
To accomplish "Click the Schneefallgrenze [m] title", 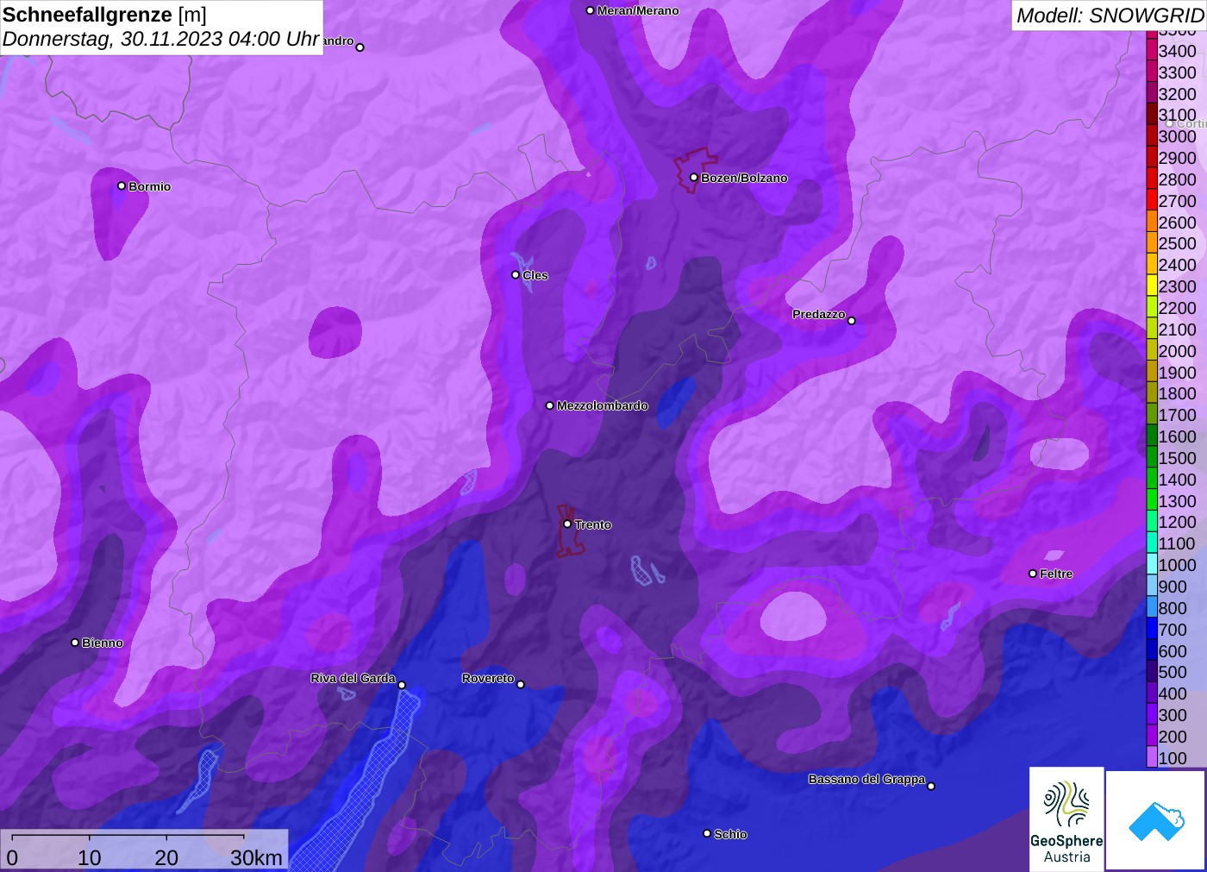I will (x=104, y=15).
